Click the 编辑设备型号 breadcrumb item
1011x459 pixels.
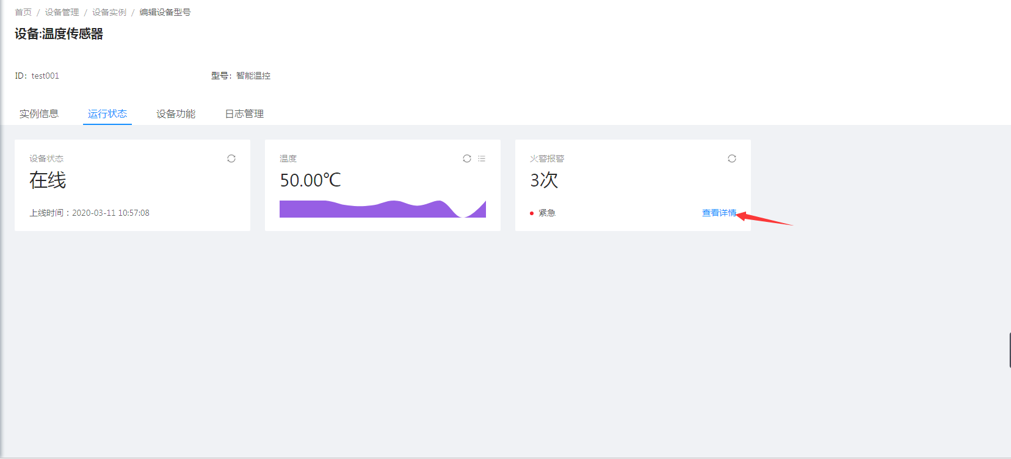click(x=165, y=12)
